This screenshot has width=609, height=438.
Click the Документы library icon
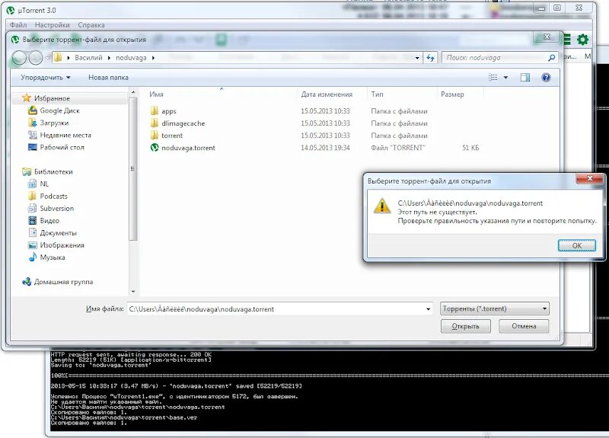pyautogui.click(x=33, y=233)
